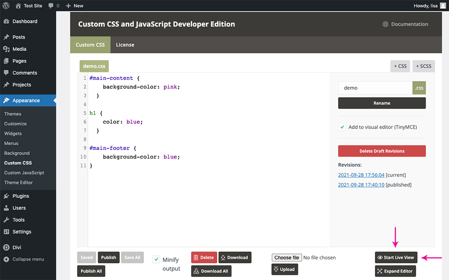Click the Comments sidebar icon
The width and height of the screenshot is (449, 280).
6,73
